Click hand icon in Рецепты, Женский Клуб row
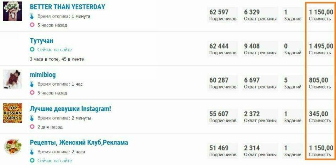The height and width of the screenshot is (165, 336). [32, 152]
